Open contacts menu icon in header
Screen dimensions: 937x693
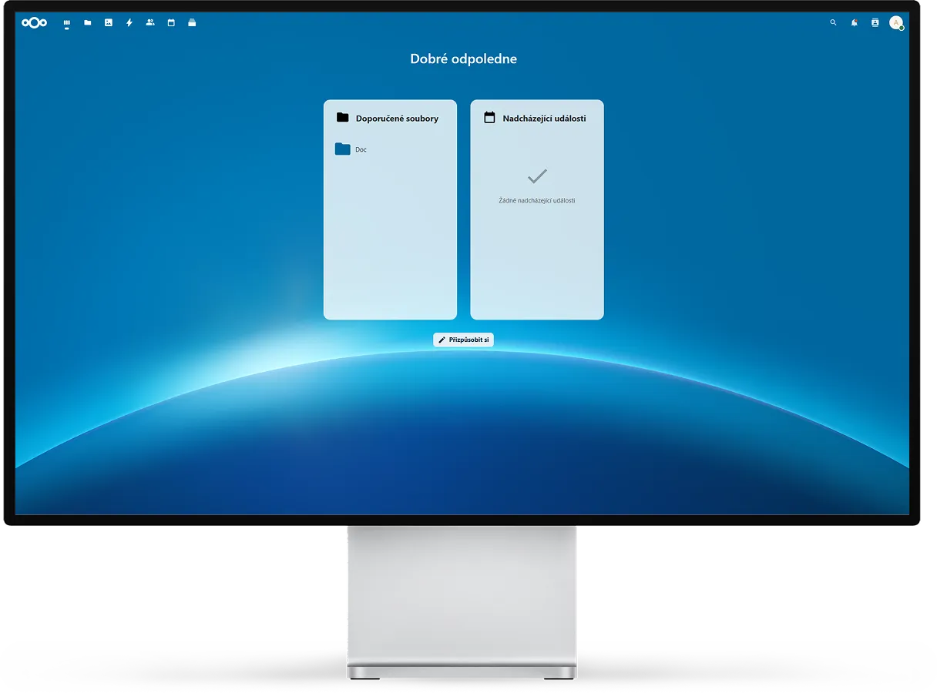click(875, 23)
